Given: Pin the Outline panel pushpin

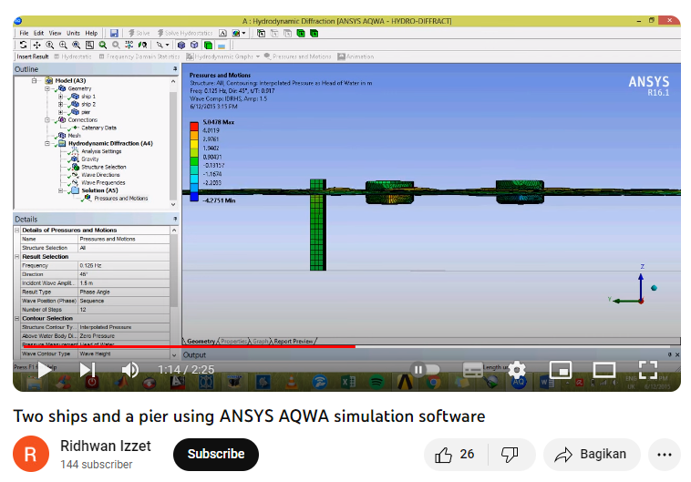Looking at the screenshot, I should (x=175, y=69).
